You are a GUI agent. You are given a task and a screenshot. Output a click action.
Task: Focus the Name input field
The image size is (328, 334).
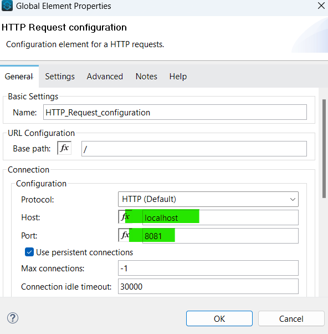[x=175, y=112]
